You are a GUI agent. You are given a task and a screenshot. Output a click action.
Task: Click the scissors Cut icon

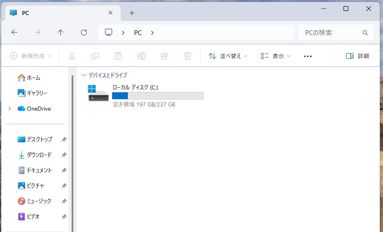pos(72,56)
